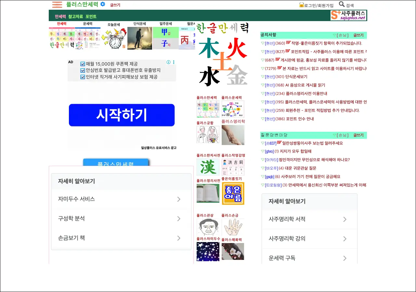Open the 단식운세보기 notice link
Image resolution: width=416 pixels, height=292 pixels.
(x=296, y=77)
